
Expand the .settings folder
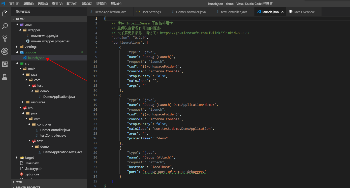coord(17,47)
